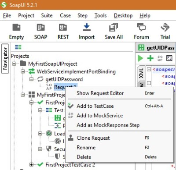This screenshot has height=170, width=176.
Task: Collapse the FirstProject test case node
Action: pyautogui.click(x=31, y=103)
